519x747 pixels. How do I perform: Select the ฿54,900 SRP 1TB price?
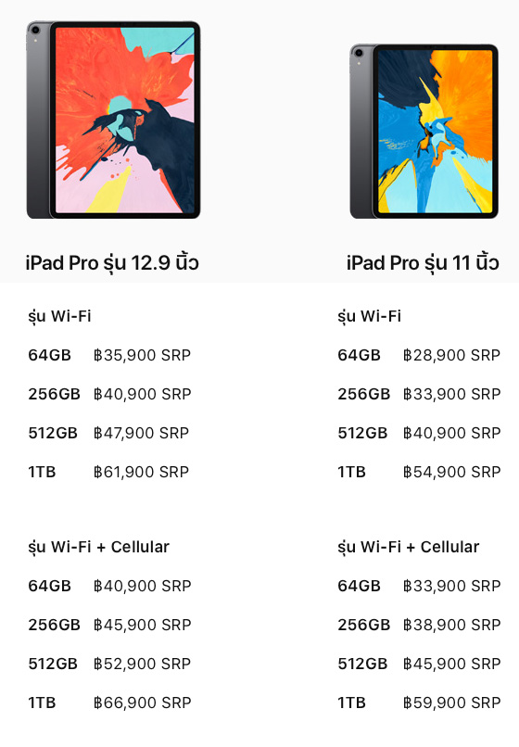[451, 472]
